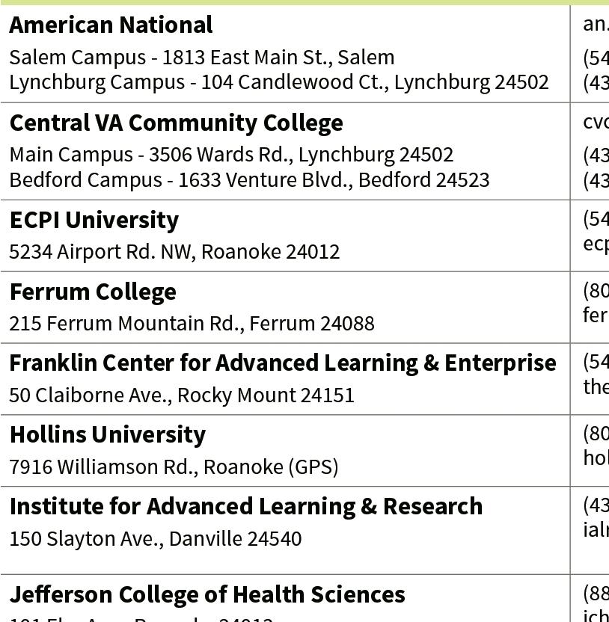The image size is (609, 622).
Task: Select 150 Slayton Ave. Danville address
Action: point(155,539)
